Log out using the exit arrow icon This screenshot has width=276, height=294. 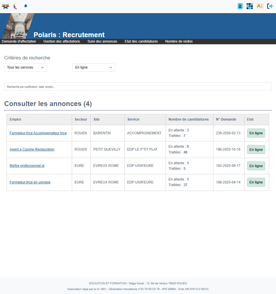coord(270,6)
